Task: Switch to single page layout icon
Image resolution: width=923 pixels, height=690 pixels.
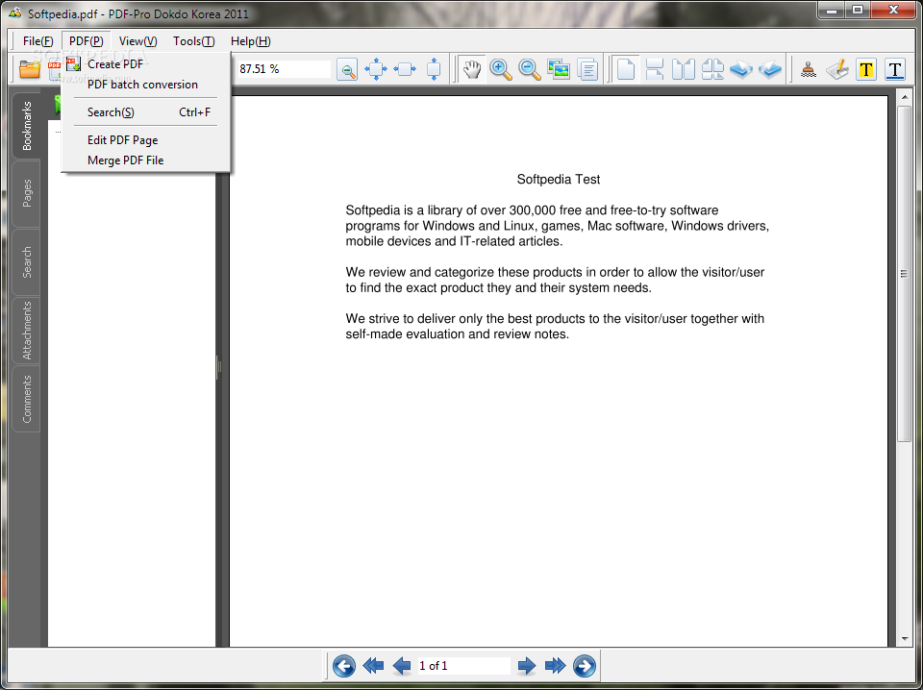Action: pyautogui.click(x=626, y=69)
